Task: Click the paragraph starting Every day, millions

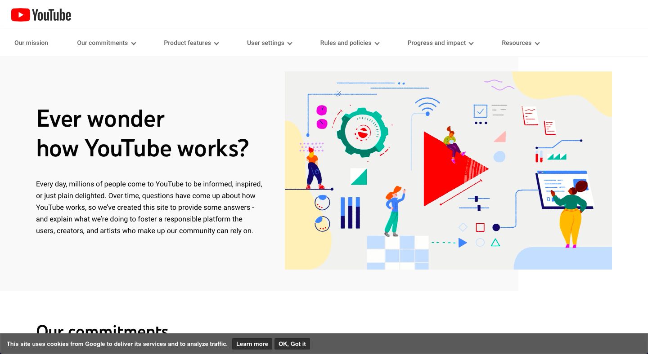Action: [149, 208]
